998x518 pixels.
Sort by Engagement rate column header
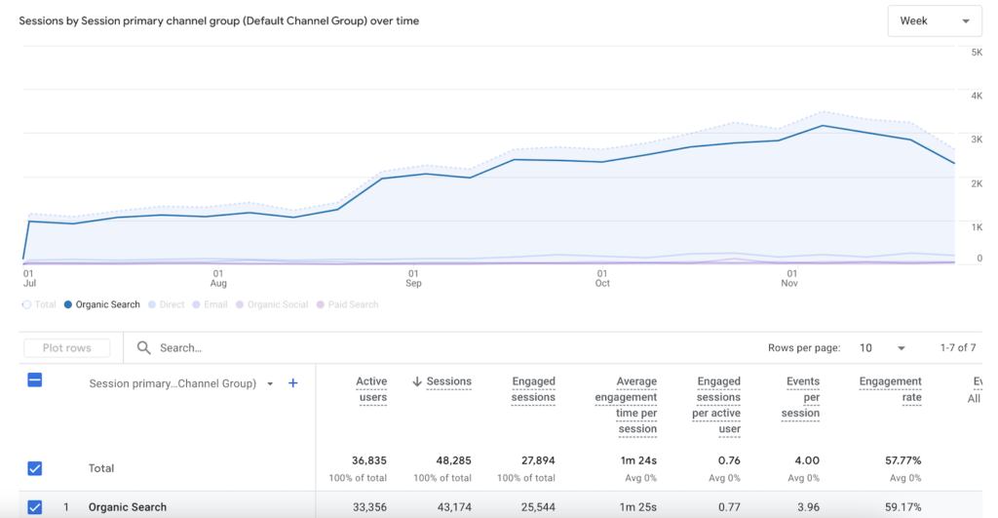click(890, 389)
